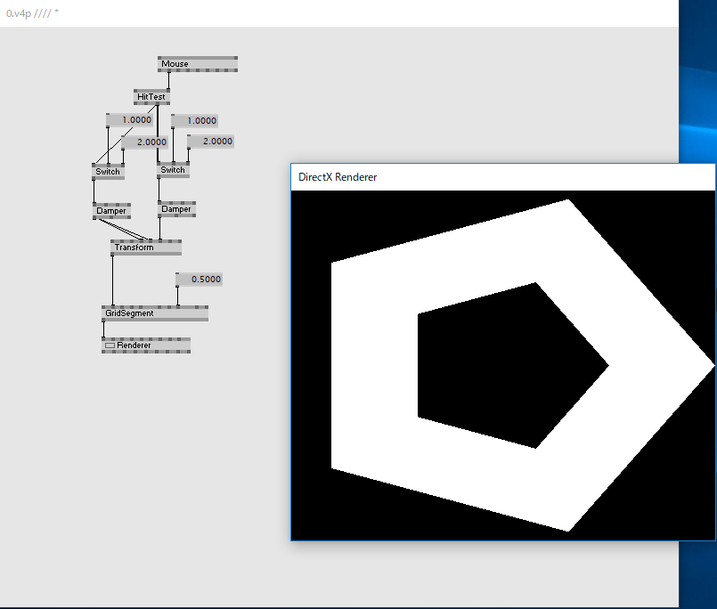Viewport: 717px width, 609px height.
Task: Click the left Switch node
Action: coord(109,172)
